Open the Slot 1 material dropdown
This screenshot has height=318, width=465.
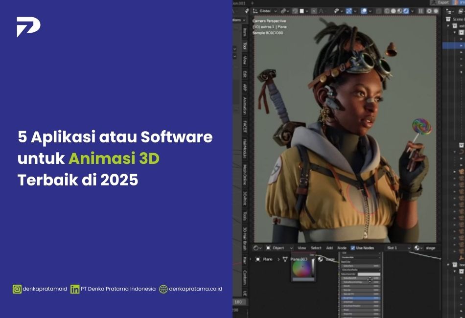click(x=397, y=248)
